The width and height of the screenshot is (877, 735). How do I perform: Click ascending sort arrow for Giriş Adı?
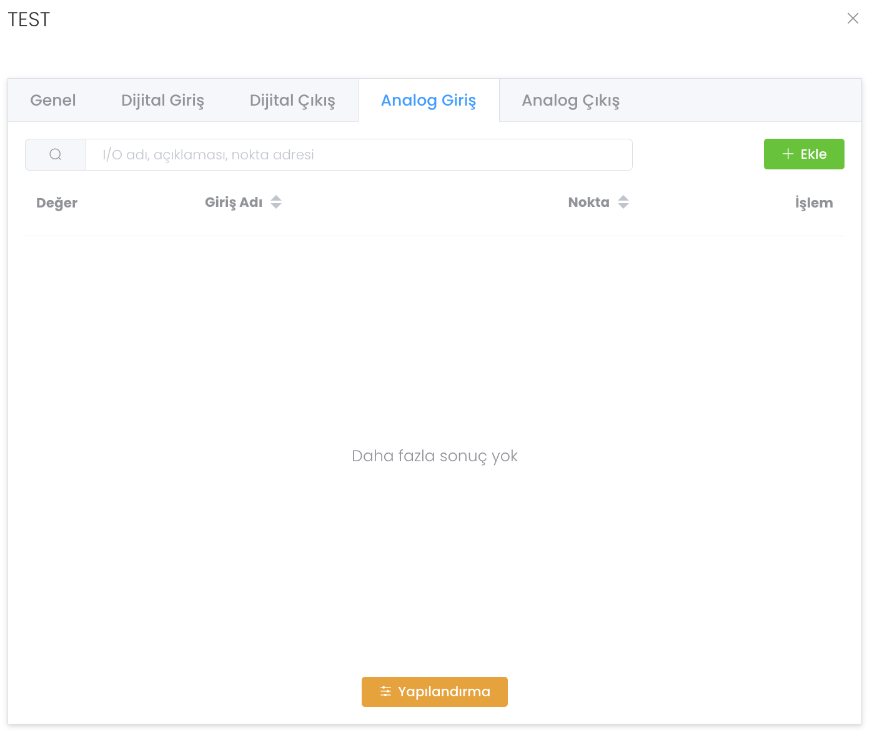pos(276,198)
